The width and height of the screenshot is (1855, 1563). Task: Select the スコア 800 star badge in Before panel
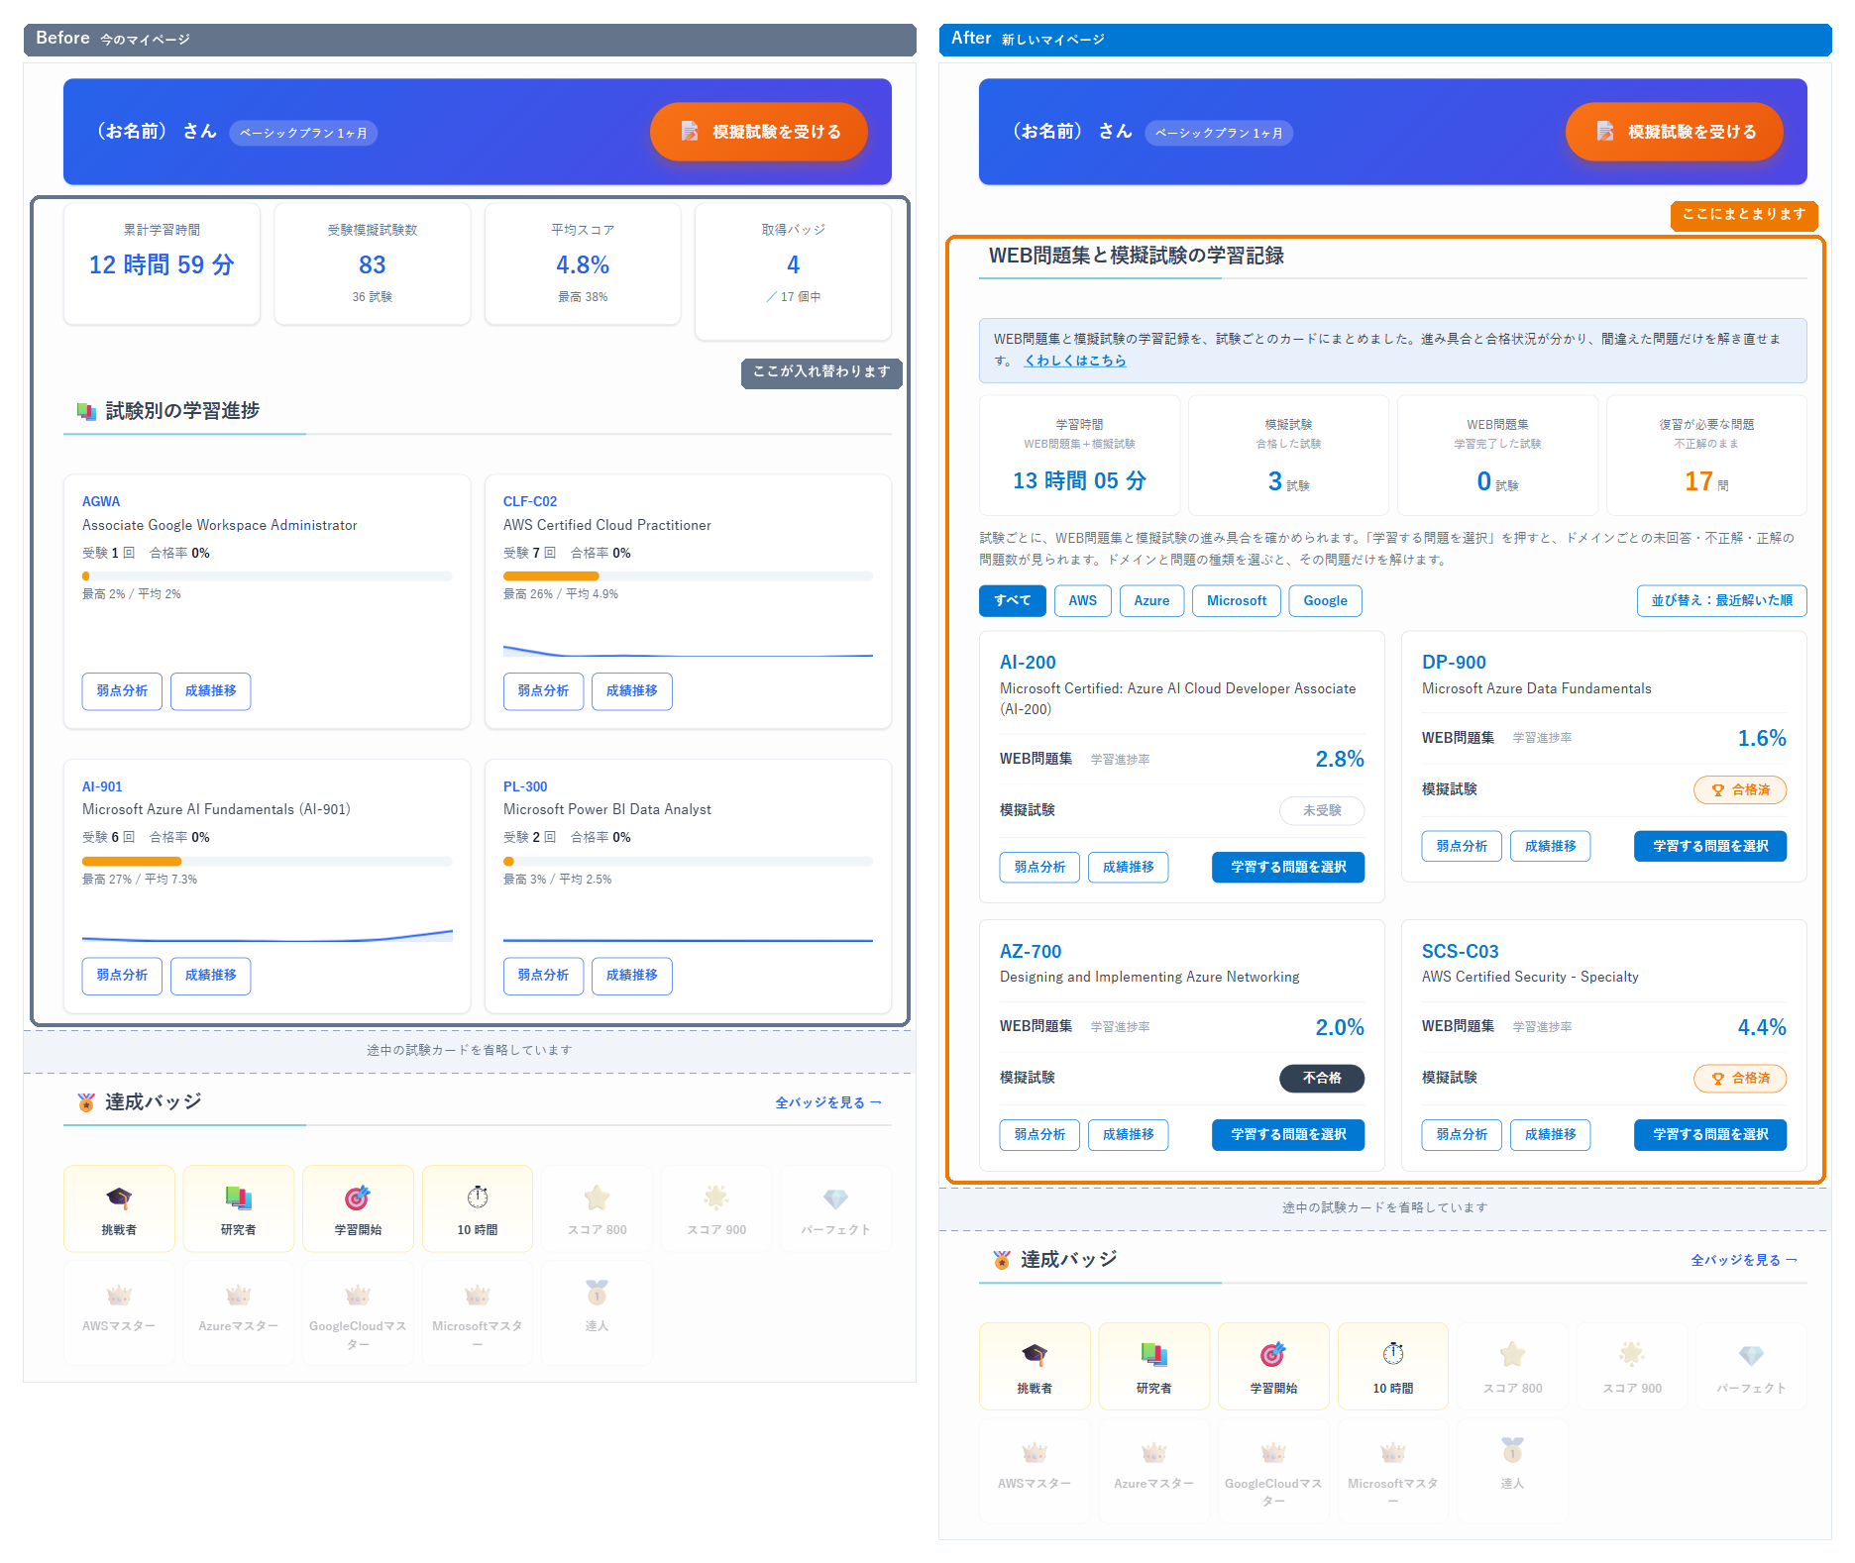[597, 1208]
